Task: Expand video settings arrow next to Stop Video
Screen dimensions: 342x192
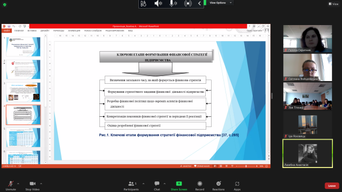Action: click(x=41, y=183)
